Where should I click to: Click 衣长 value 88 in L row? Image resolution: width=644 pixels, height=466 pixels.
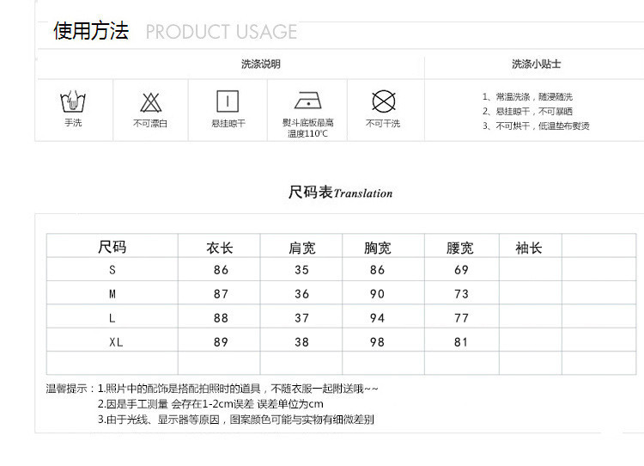pyautogui.click(x=221, y=318)
